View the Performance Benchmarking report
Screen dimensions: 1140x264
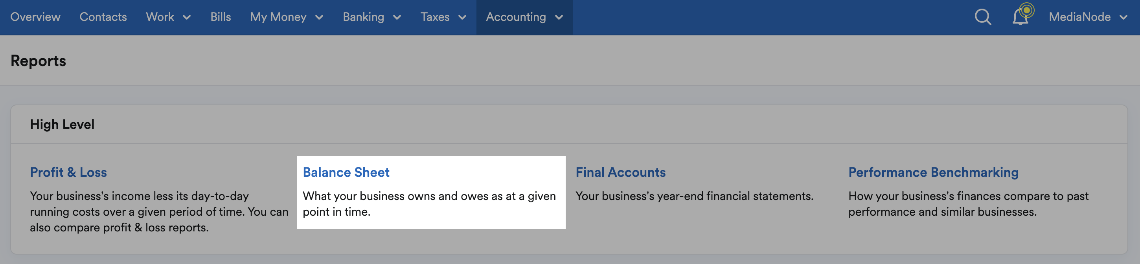click(x=933, y=172)
